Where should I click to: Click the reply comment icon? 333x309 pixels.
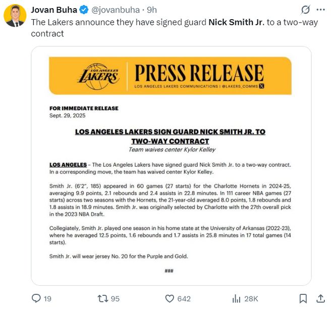pos(36,298)
